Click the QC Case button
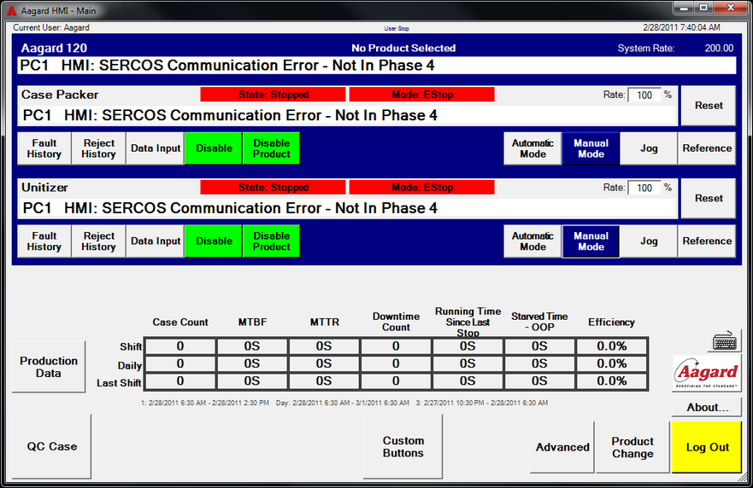 tap(51, 446)
